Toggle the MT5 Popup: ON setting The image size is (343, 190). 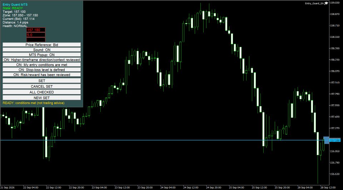[41, 55]
